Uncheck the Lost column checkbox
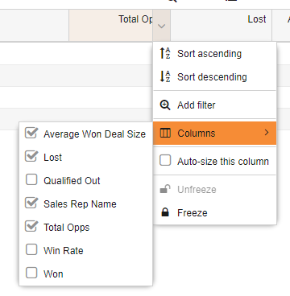This screenshot has height=296, width=290. click(31, 157)
